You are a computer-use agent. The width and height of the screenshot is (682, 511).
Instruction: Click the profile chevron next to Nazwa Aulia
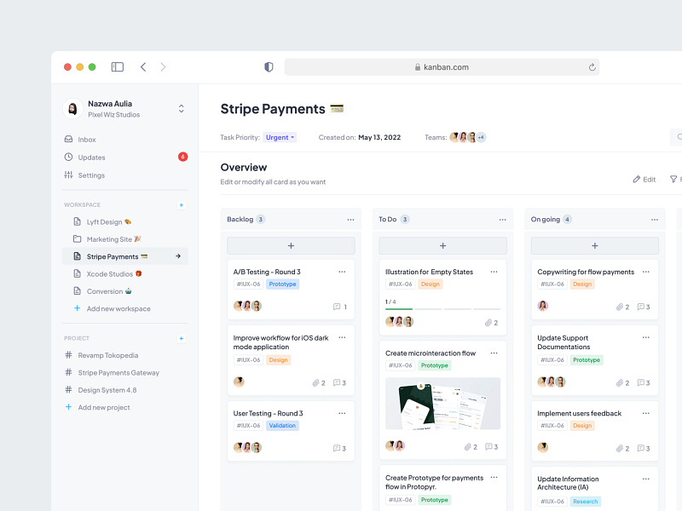181,108
